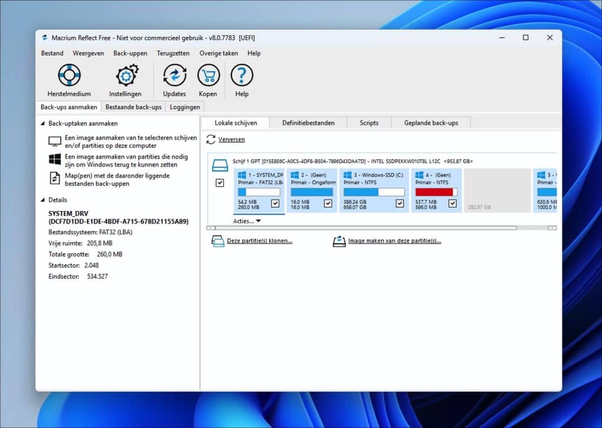Screen dimensions: 602x428
Task: Open the Acties dropdown menu
Action: [247, 221]
